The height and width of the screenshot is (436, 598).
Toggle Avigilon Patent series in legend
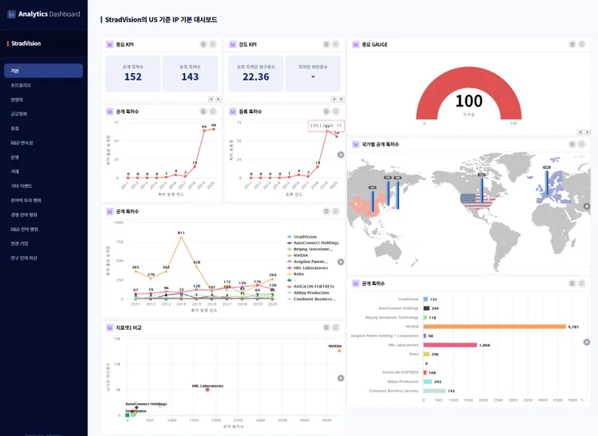click(x=307, y=262)
